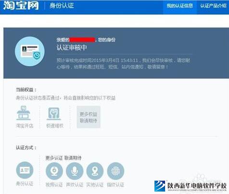The width and height of the screenshot is (229, 194).
Task: Click the ID card review status icon
Action: tap(30, 52)
